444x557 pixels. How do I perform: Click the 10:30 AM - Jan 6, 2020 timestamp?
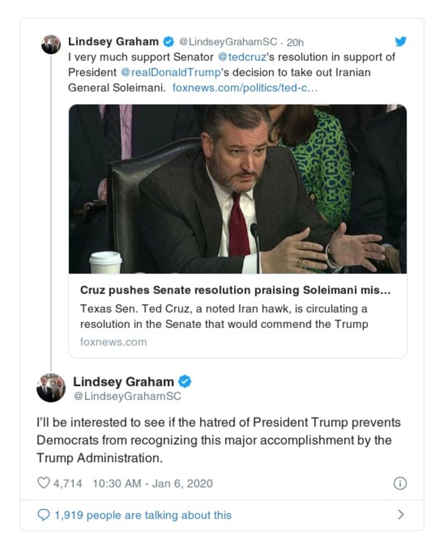point(152,483)
